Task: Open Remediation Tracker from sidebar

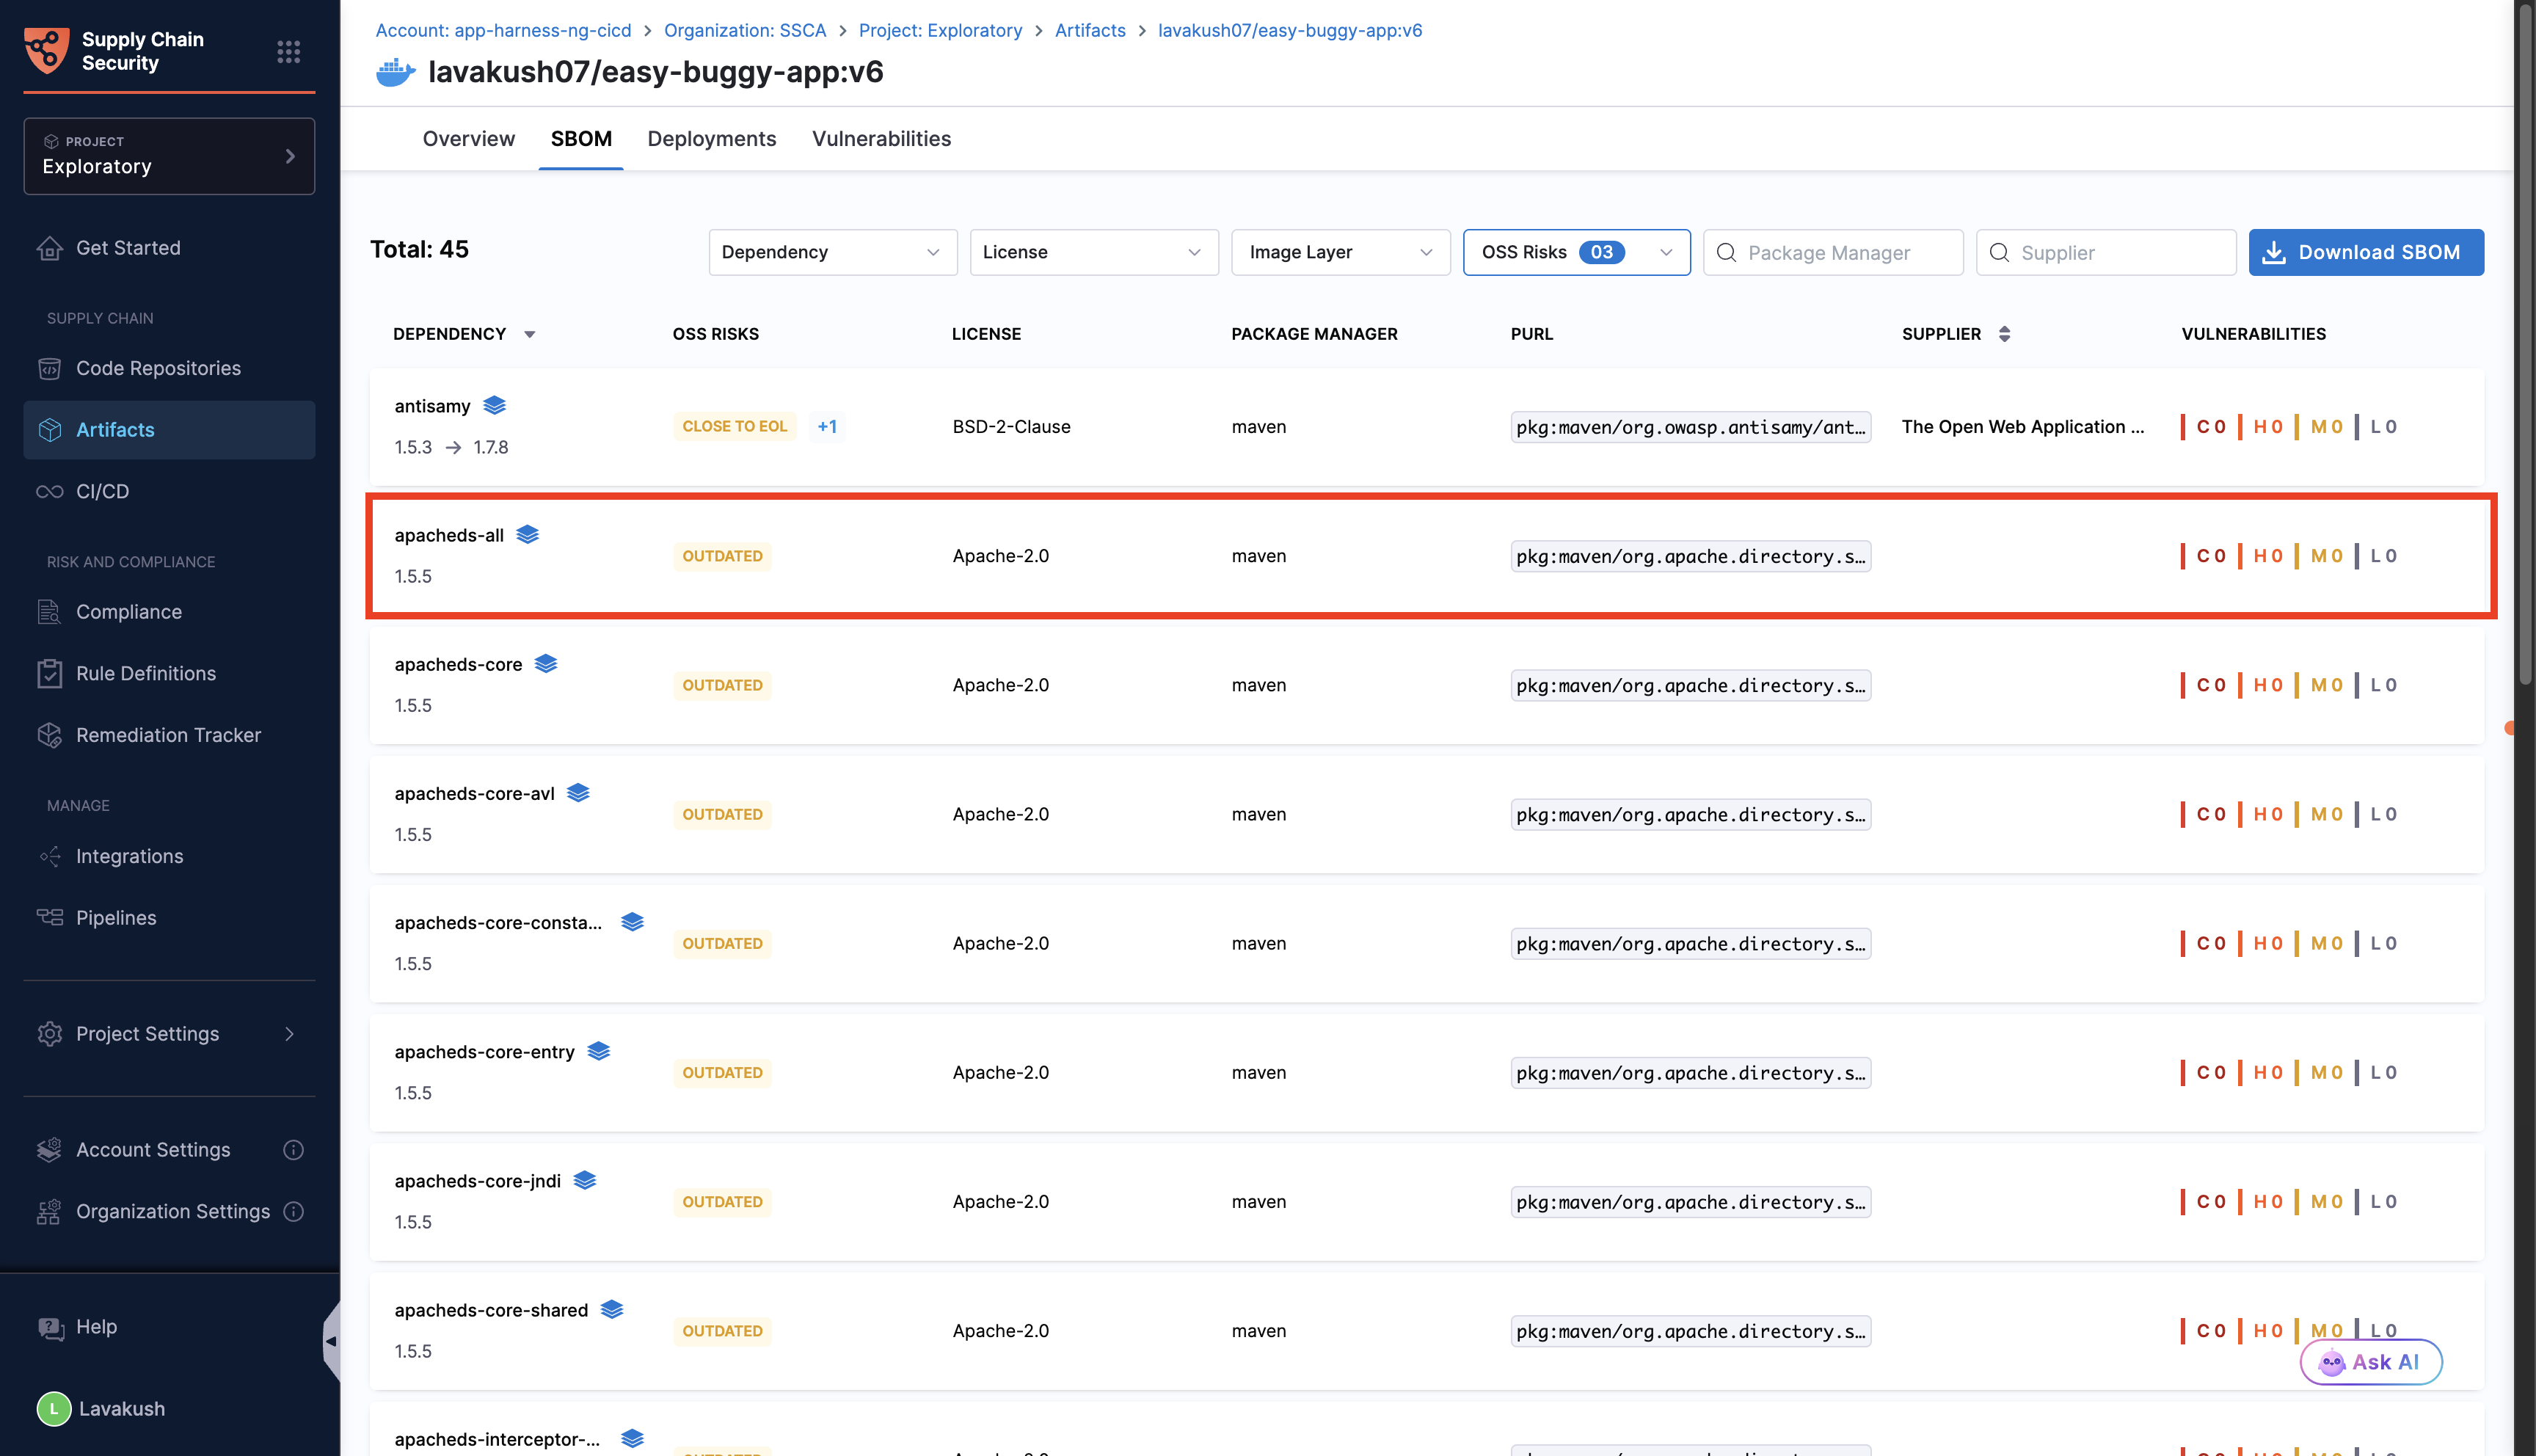Action: click(168, 735)
